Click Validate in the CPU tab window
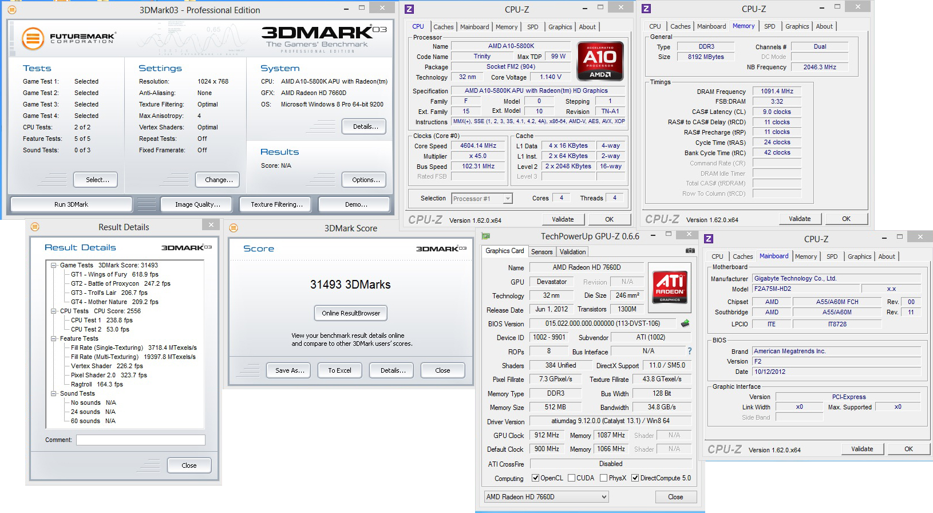 [x=563, y=219]
